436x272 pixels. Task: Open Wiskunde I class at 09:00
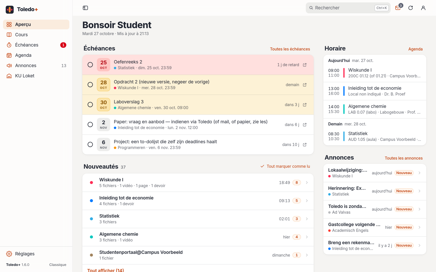(x=375, y=73)
